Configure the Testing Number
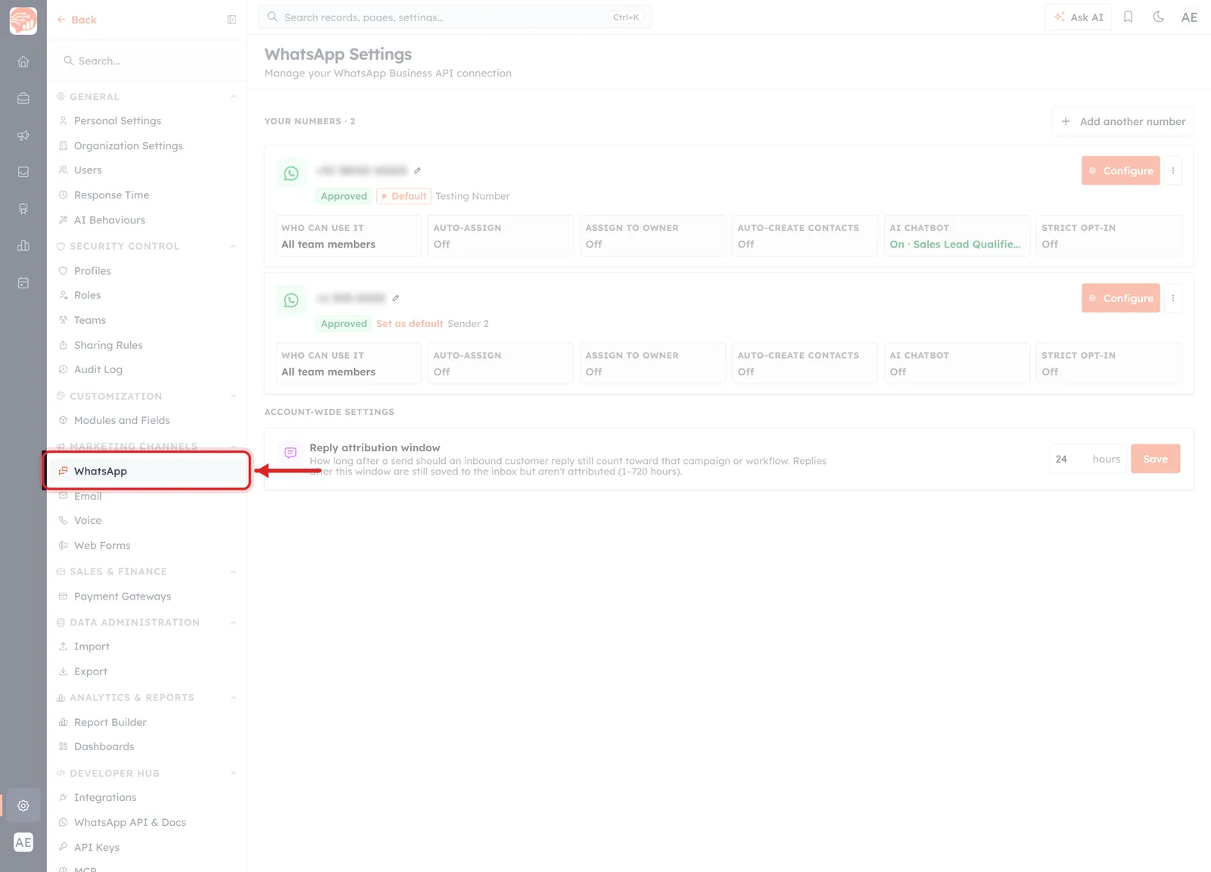This screenshot has width=1211, height=872. point(1121,171)
